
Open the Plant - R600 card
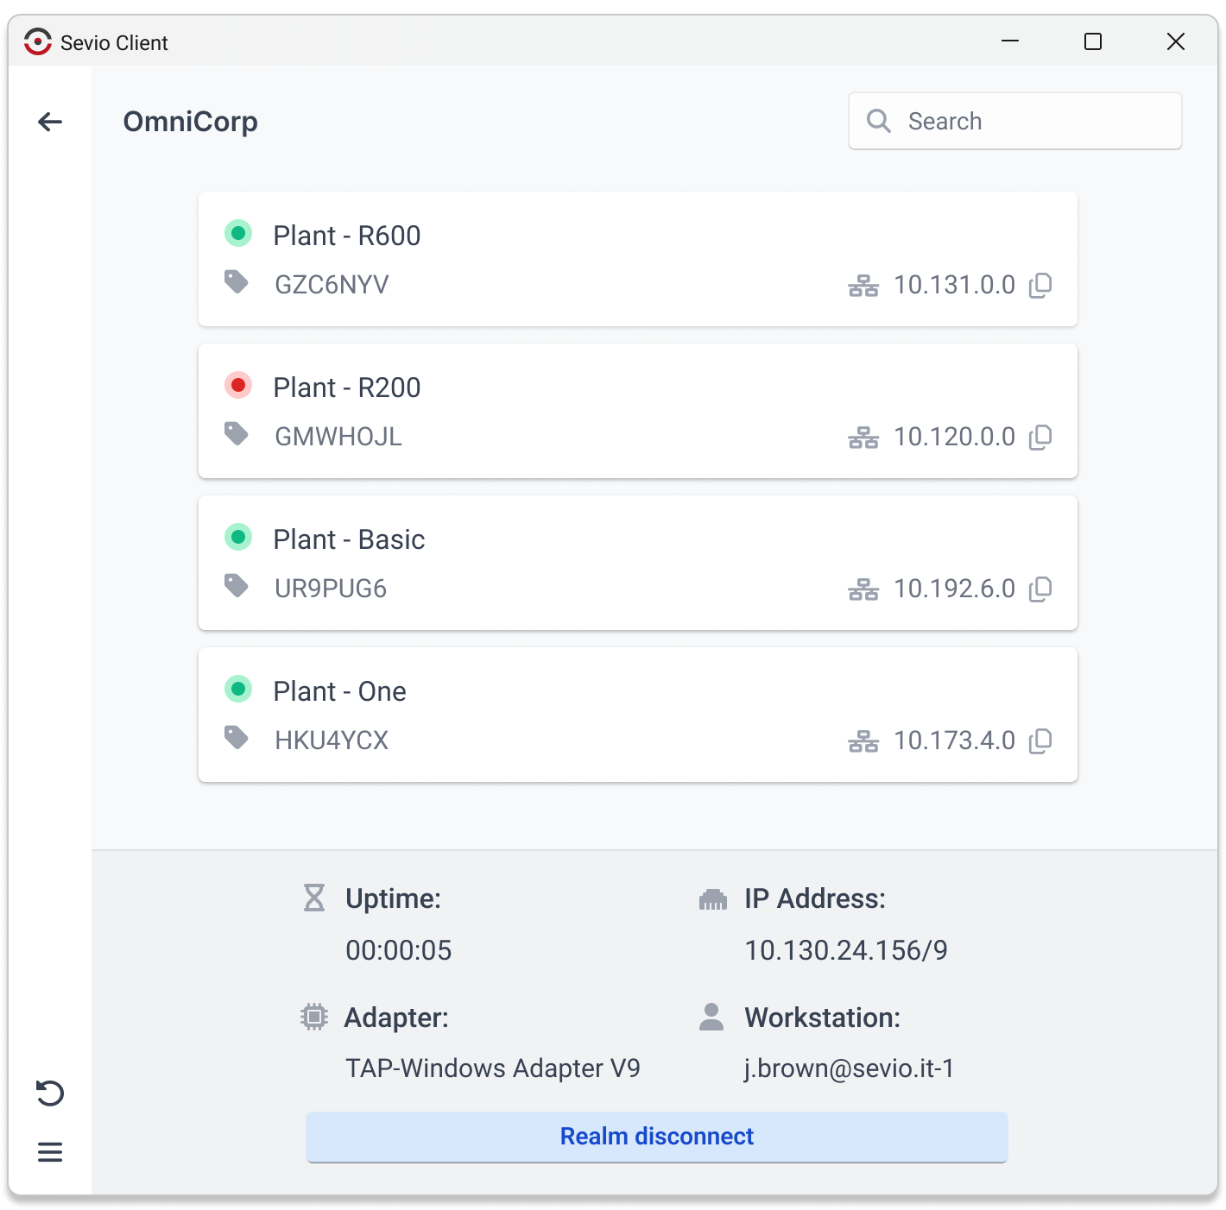click(x=638, y=259)
